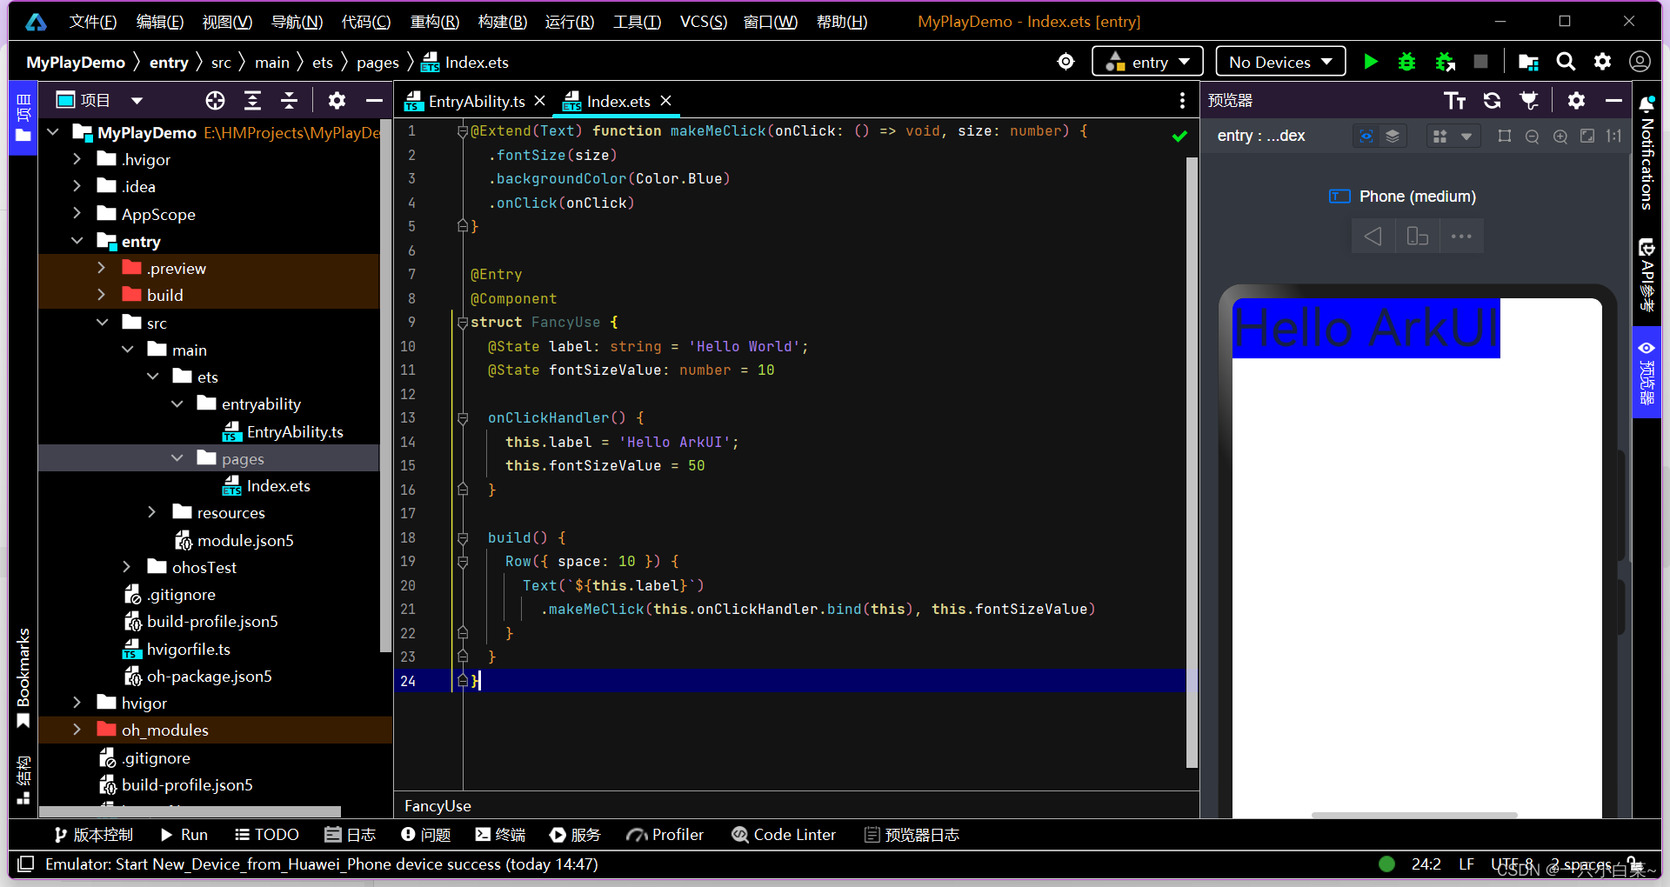This screenshot has width=1670, height=887.
Task: Collapse all nodes in project panel
Action: 290,101
